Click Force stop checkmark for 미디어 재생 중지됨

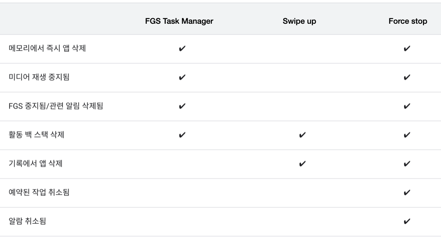(407, 77)
